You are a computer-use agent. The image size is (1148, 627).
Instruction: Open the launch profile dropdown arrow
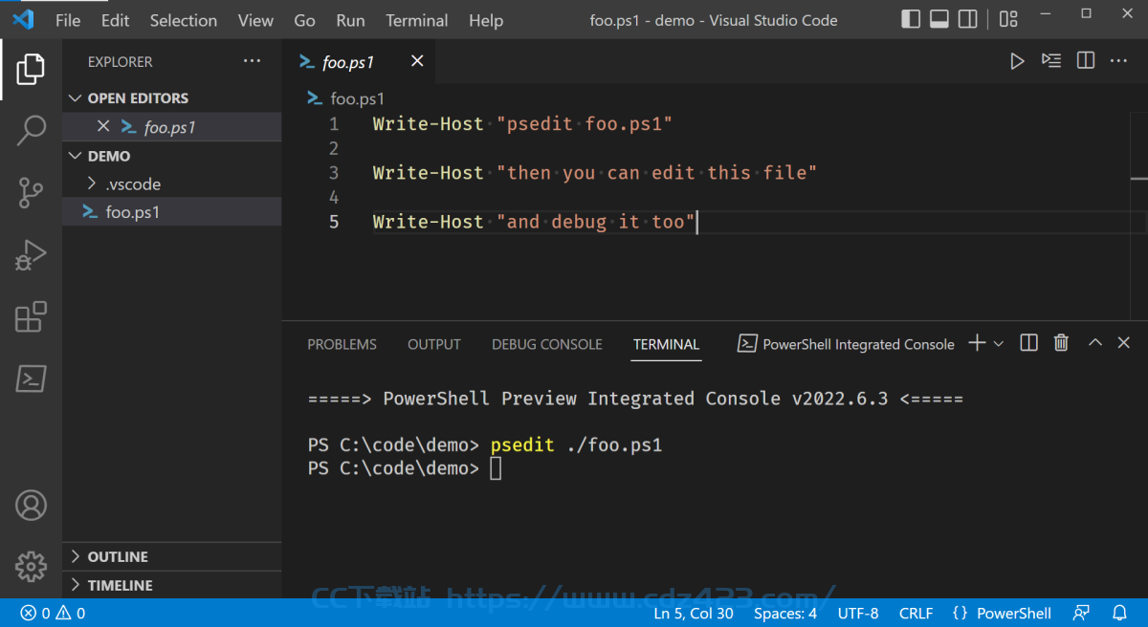point(999,343)
